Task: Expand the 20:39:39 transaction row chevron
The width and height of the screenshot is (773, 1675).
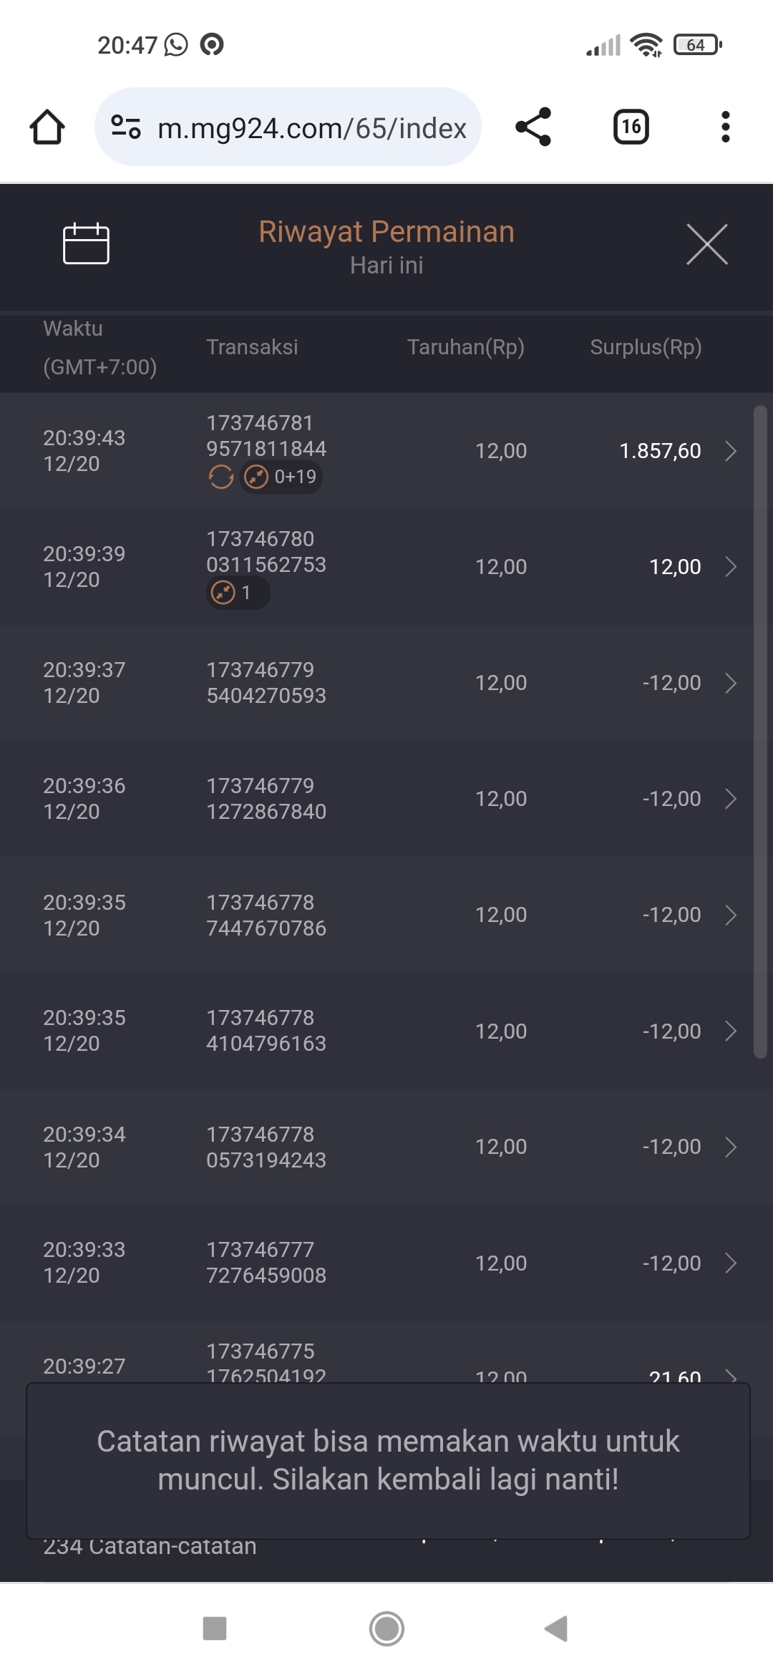Action: point(730,567)
